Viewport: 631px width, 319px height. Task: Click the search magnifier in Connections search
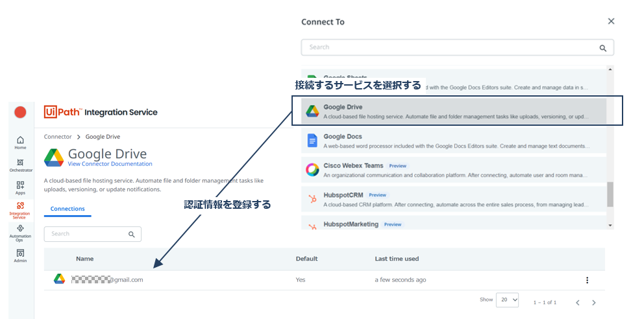132,234
